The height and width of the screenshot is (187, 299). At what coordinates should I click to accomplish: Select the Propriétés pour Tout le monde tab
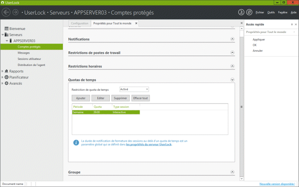pyautogui.click(x=112, y=23)
